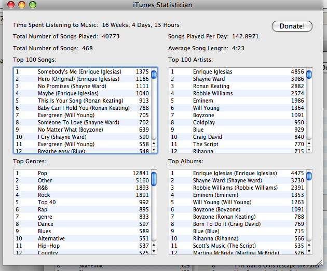Select the Hip-Hop genre row
Viewport: 327px width, 271px height.
pyautogui.click(x=83, y=246)
